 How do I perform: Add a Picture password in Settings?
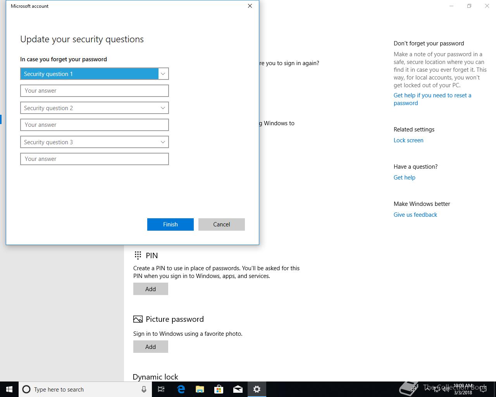(151, 347)
